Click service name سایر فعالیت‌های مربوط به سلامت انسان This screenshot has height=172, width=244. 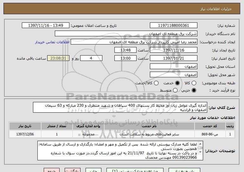tap(149, 134)
